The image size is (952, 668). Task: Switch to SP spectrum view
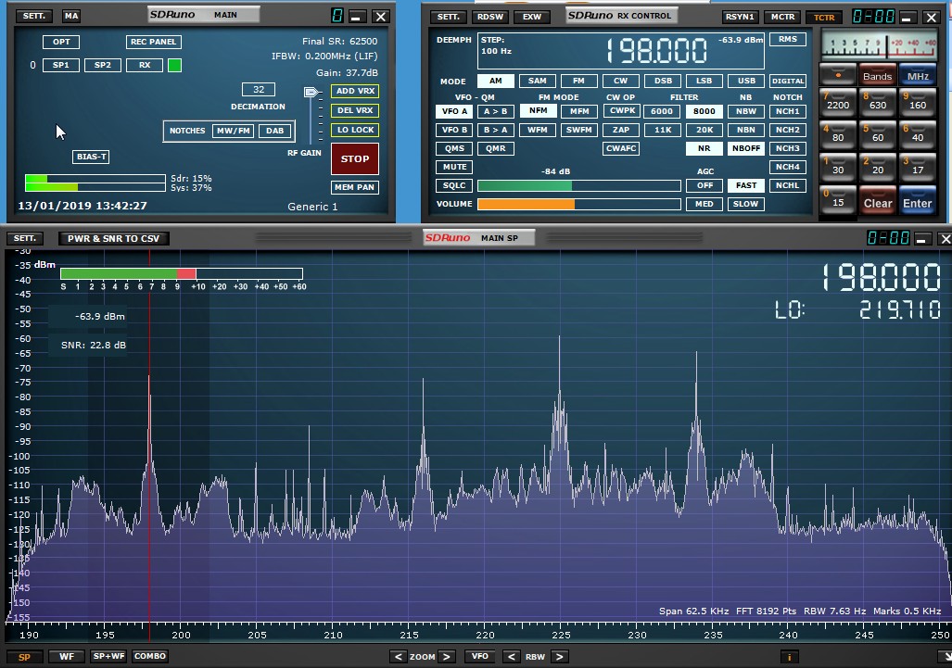[x=24, y=657]
